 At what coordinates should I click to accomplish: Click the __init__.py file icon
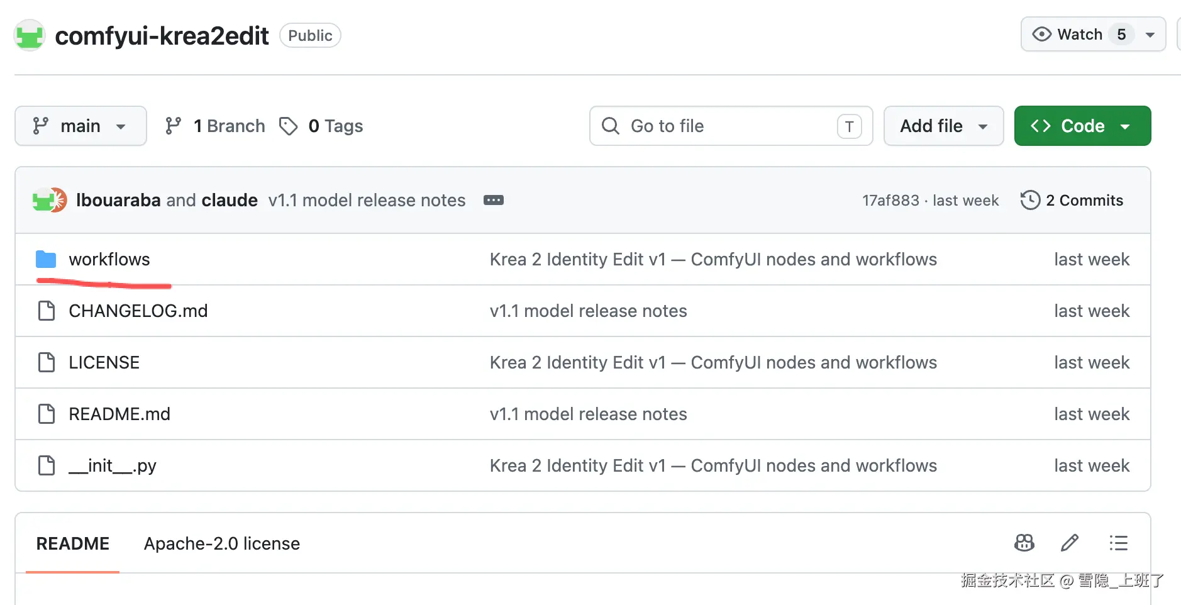[x=47, y=465]
